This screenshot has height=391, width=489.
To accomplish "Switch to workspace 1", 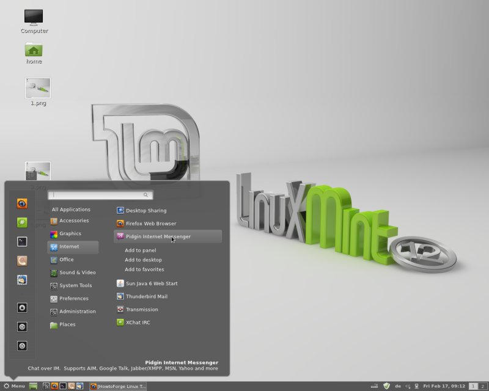I will pyautogui.click(x=473, y=386).
